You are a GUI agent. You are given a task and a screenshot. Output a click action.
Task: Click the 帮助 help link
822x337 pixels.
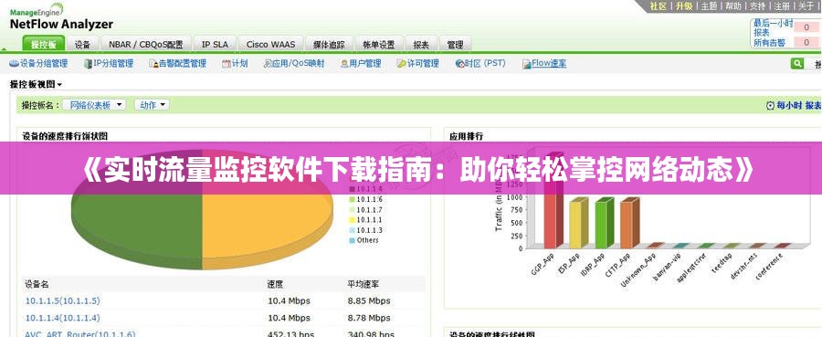(x=732, y=5)
